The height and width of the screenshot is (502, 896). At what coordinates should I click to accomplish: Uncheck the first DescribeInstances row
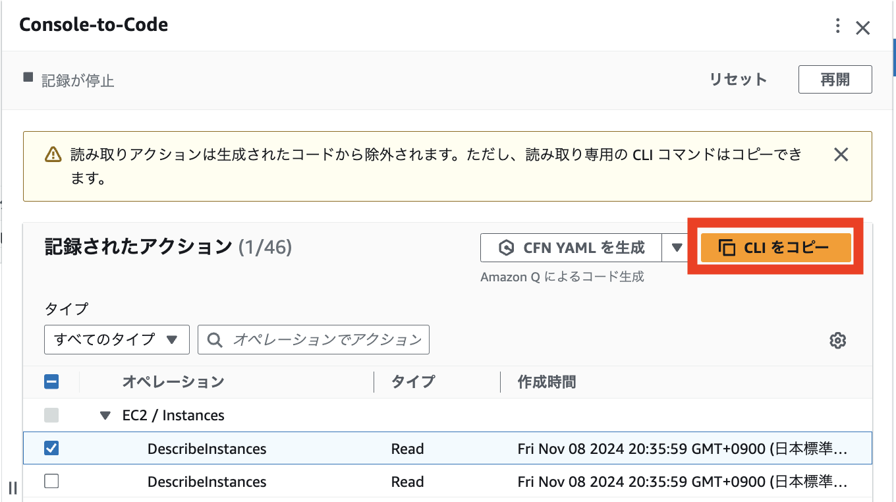pyautogui.click(x=51, y=448)
